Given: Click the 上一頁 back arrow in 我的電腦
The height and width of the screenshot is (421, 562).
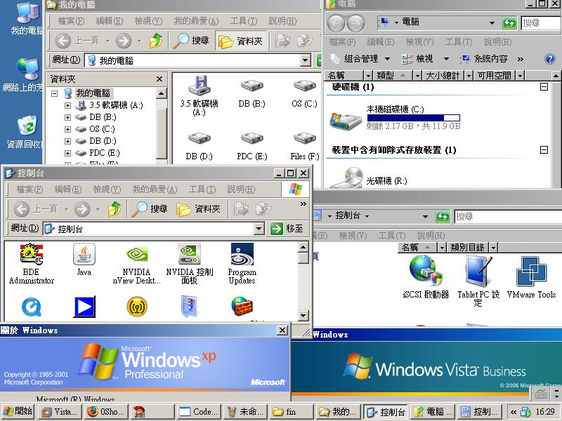Looking at the screenshot, I should click(63, 41).
